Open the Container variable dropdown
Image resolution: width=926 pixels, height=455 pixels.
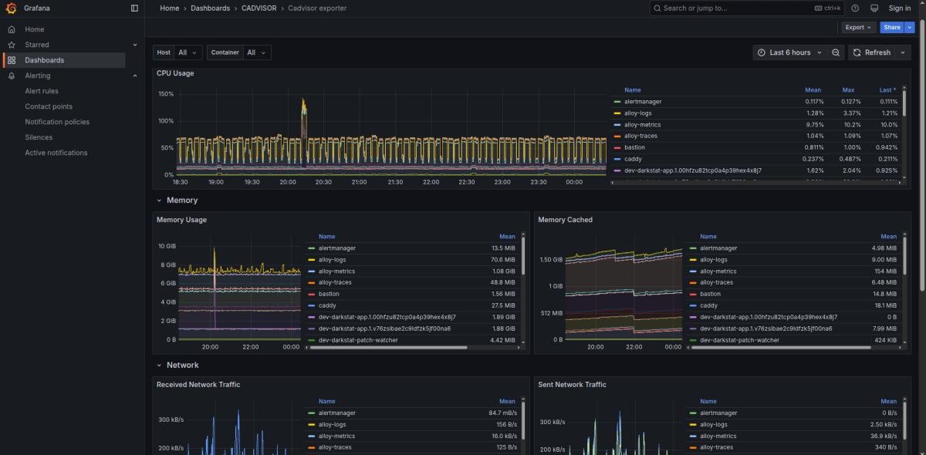pyautogui.click(x=257, y=52)
